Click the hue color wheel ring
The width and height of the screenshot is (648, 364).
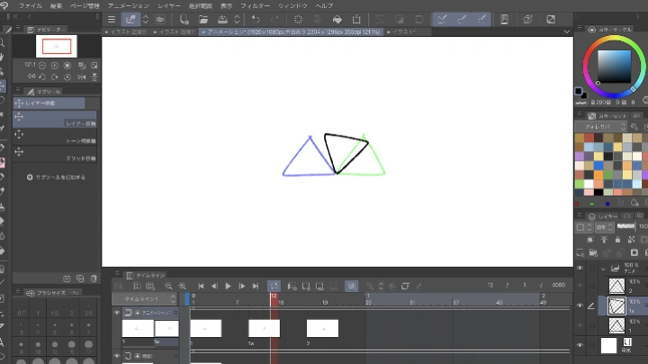coord(615,39)
